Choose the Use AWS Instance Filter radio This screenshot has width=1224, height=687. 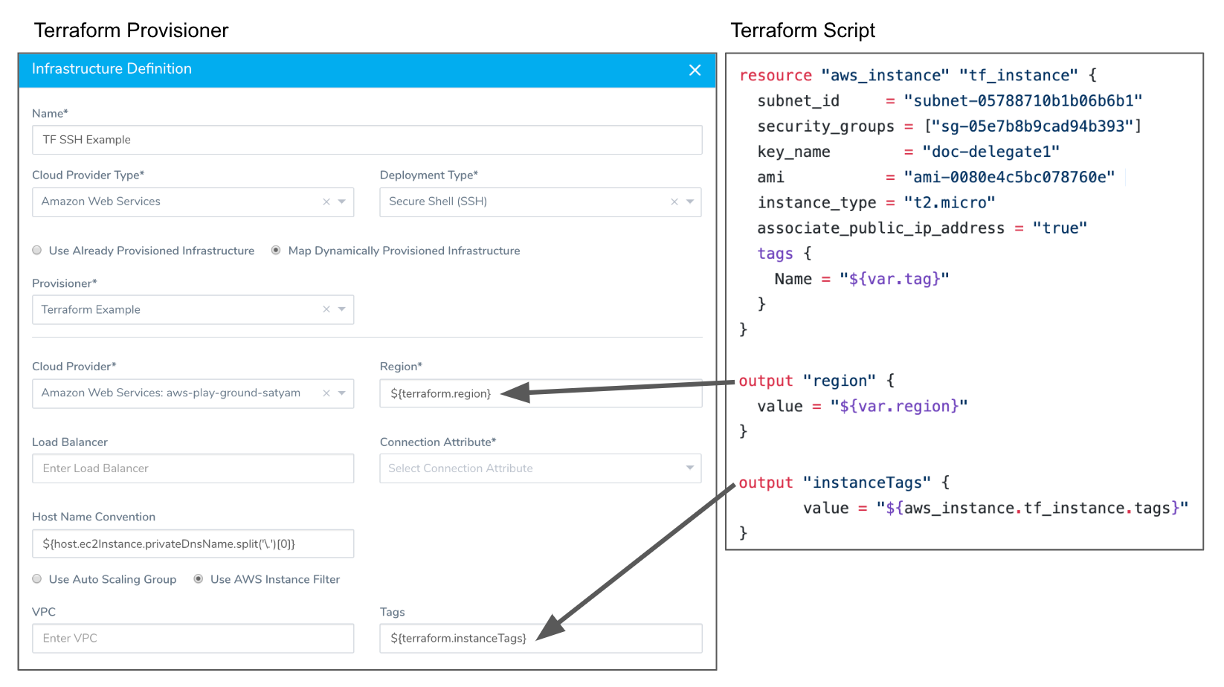click(x=199, y=579)
